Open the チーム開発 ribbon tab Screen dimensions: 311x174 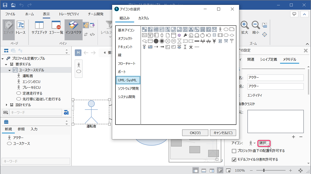click(x=96, y=14)
